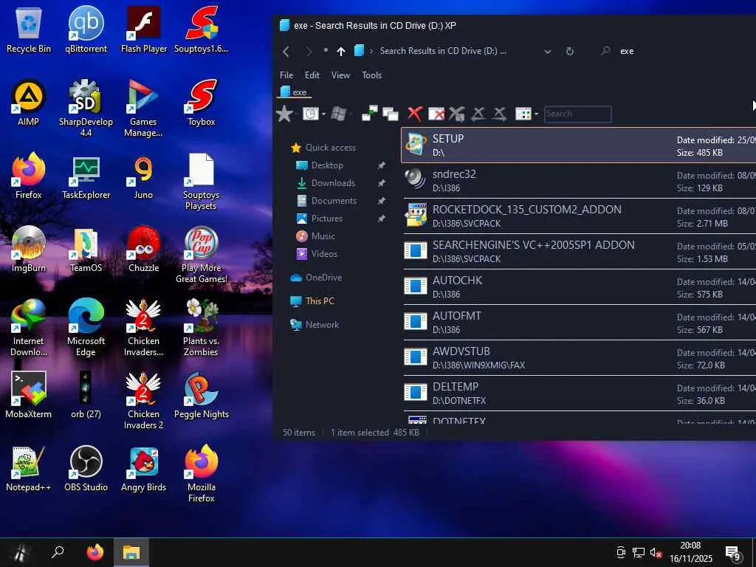Image resolution: width=756 pixels, height=567 pixels.
Task: Select the OBS Studio desktop icon
Action: (x=86, y=469)
